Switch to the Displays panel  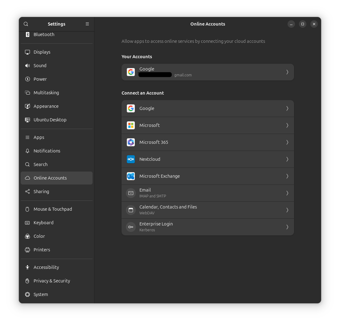[56, 52]
